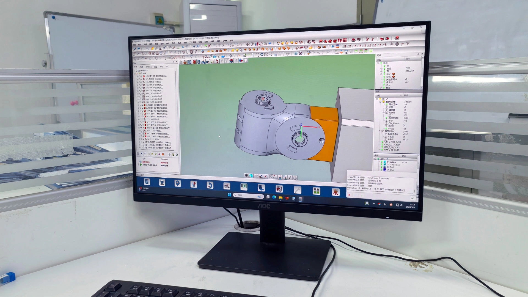528x297 pixels.
Task: Click the green save icon in the top toolbar
Action: click(205, 45)
